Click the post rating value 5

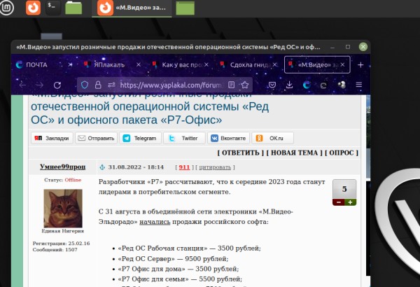[x=344, y=189]
